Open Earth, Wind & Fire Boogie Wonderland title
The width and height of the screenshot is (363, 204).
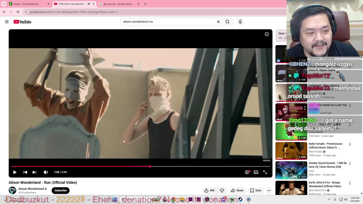325,184
